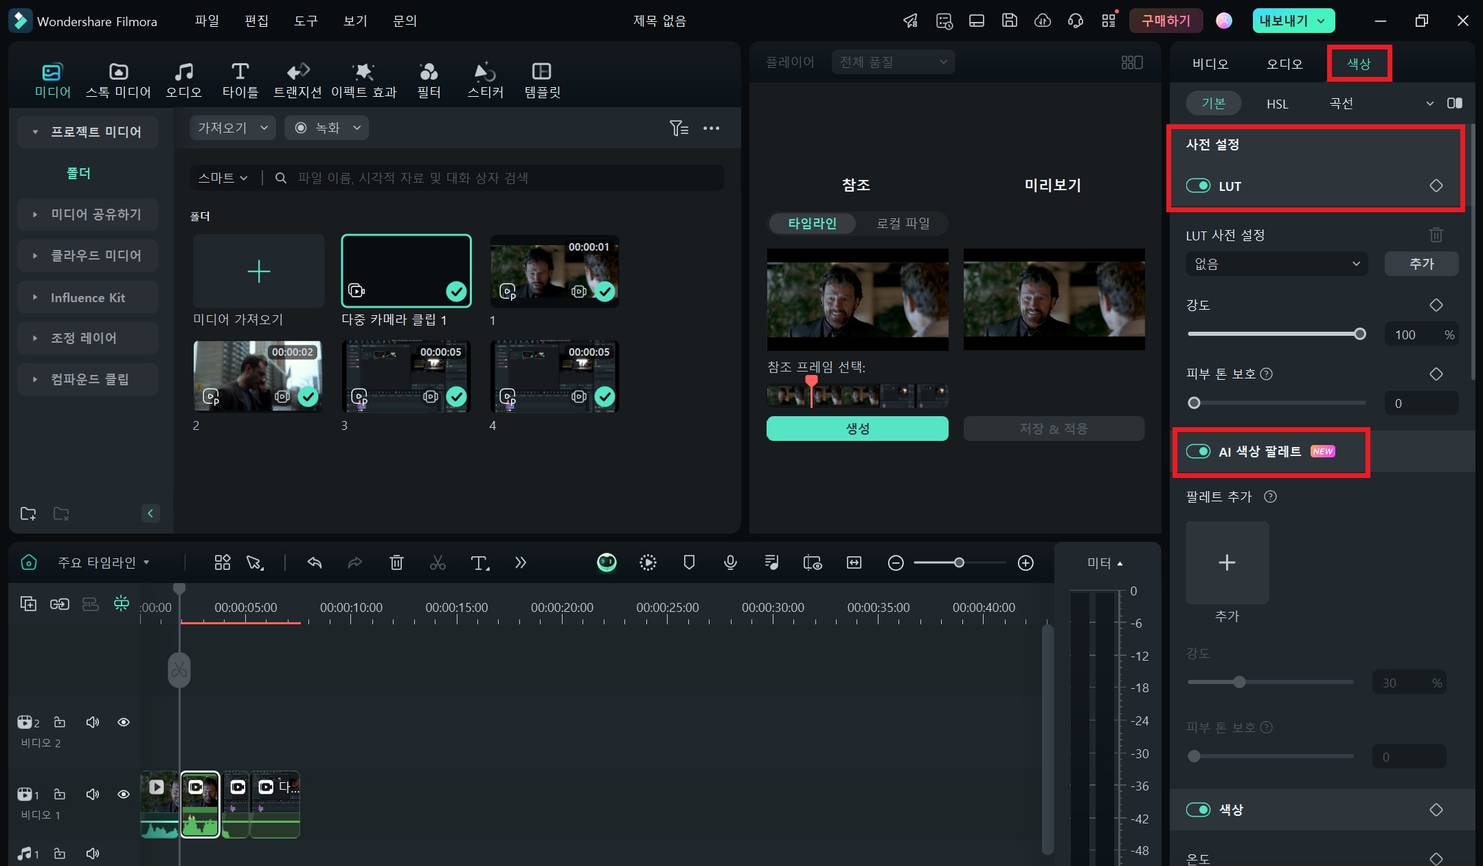Toggle the 색상 section switch

[1198, 810]
